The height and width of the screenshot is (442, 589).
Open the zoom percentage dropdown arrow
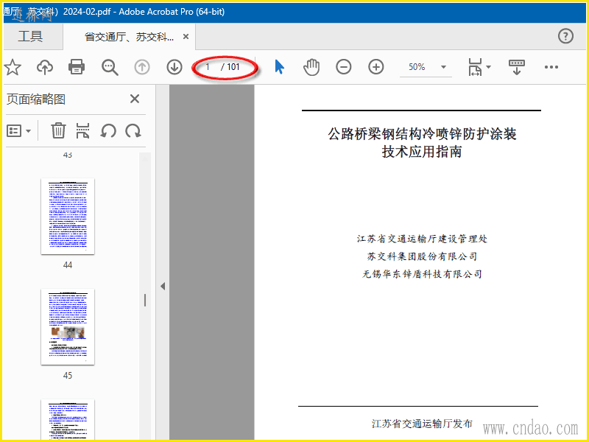coord(443,67)
